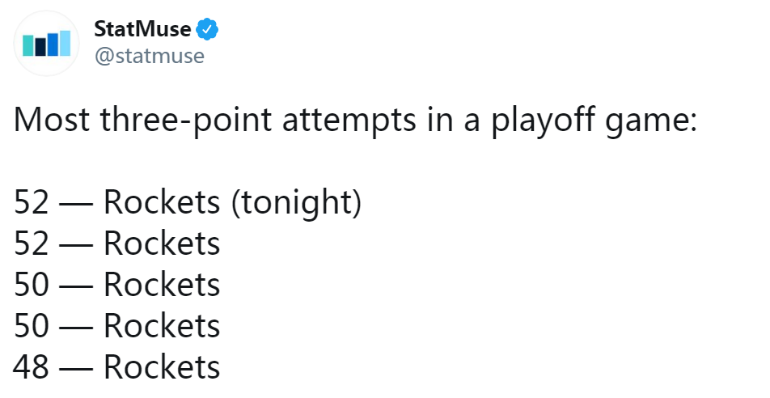Image resolution: width=770 pixels, height=398 pixels.
Task: Click the medium blue bar in logo
Action: 53,44
